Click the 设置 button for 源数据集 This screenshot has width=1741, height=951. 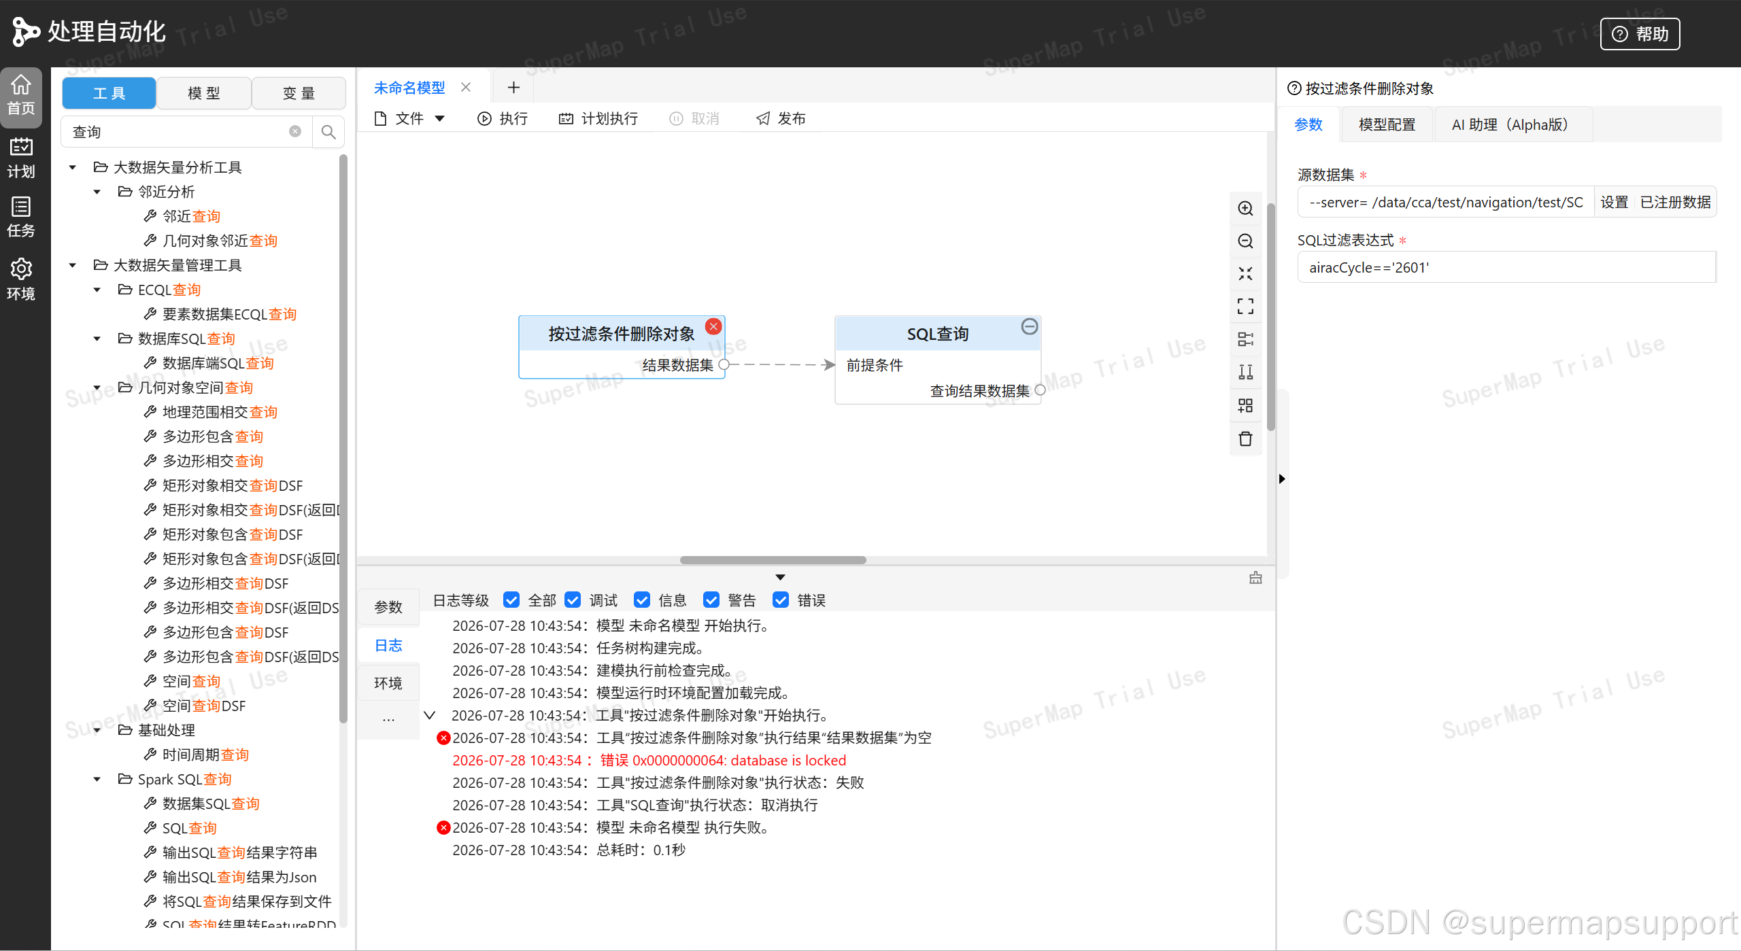point(1614,202)
